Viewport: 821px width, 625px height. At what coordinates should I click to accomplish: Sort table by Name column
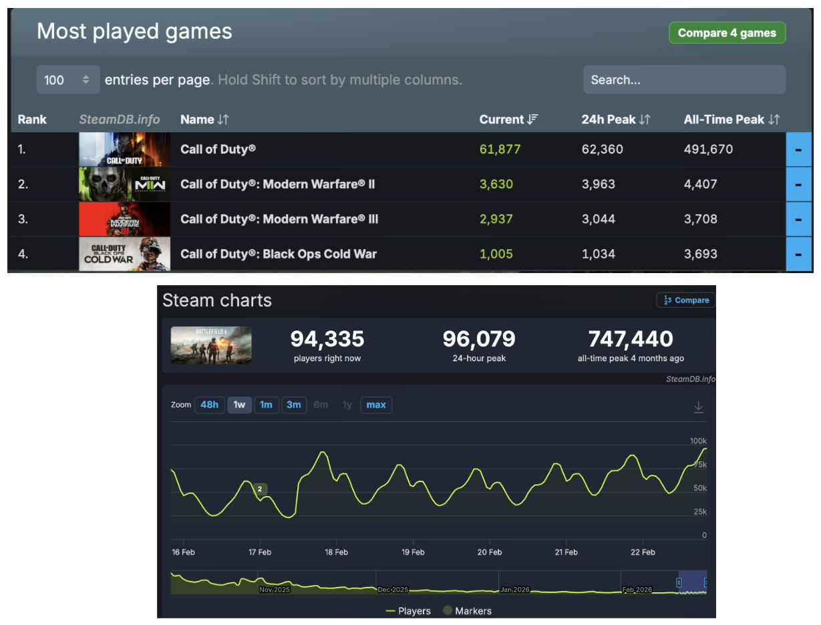coord(204,120)
